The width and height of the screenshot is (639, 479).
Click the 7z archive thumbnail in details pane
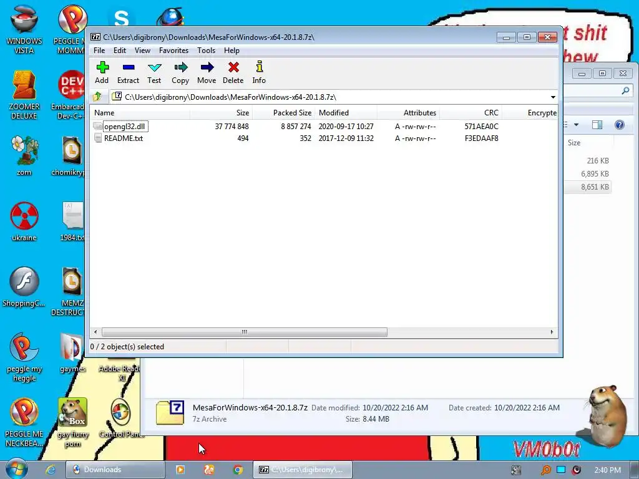(170, 413)
